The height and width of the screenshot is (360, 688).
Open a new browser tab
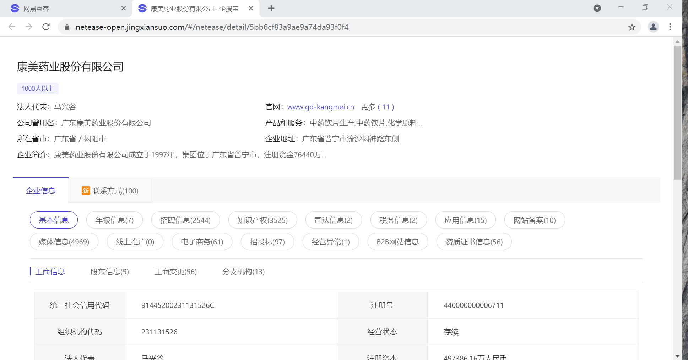(x=271, y=8)
